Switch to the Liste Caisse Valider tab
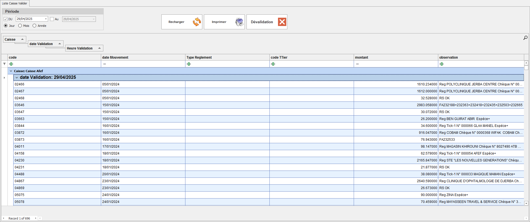The width and height of the screenshot is (530, 222). pos(15,3)
